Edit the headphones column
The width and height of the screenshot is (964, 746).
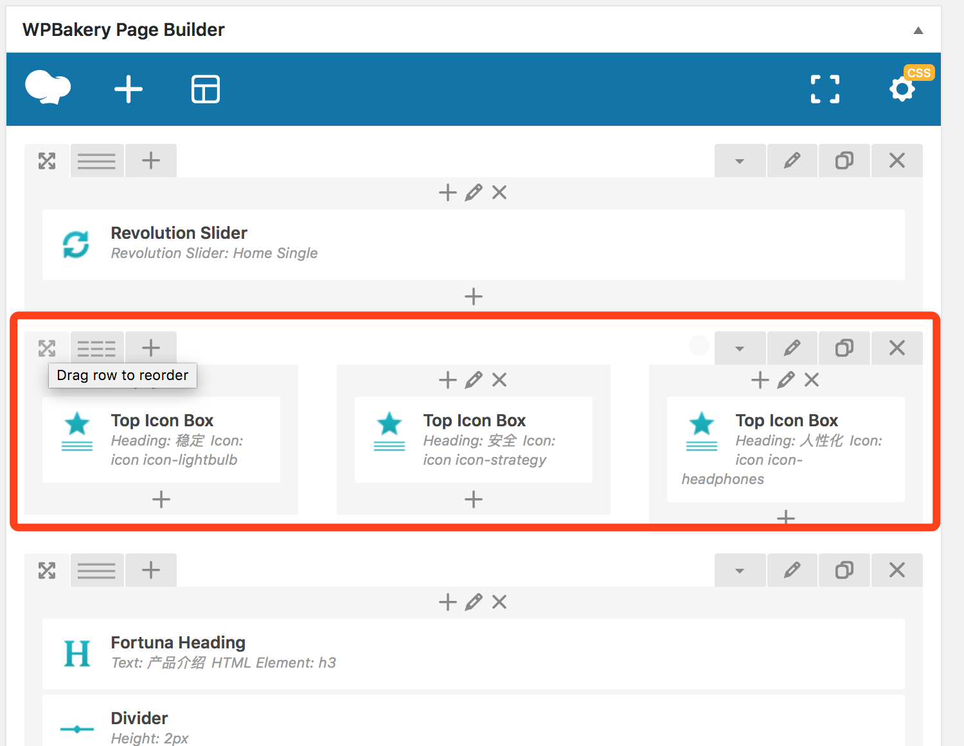click(786, 379)
